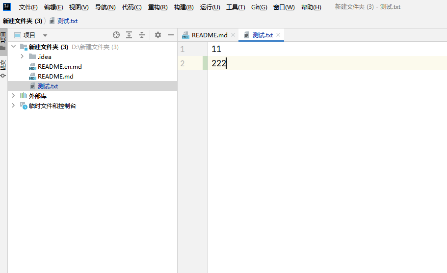
Task: Click the 项目 panel title label
Action: tap(29, 35)
